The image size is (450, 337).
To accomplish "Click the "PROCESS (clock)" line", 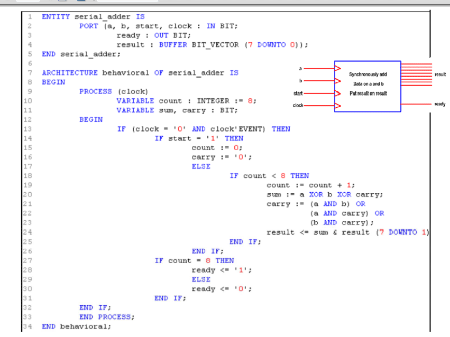I will (114, 91).
